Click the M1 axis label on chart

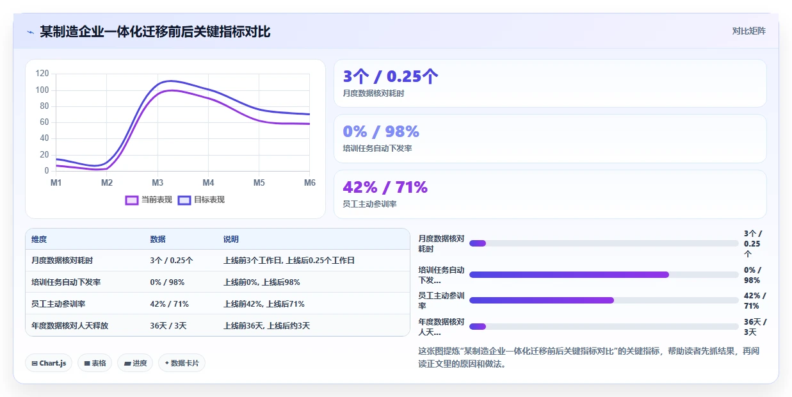point(56,182)
